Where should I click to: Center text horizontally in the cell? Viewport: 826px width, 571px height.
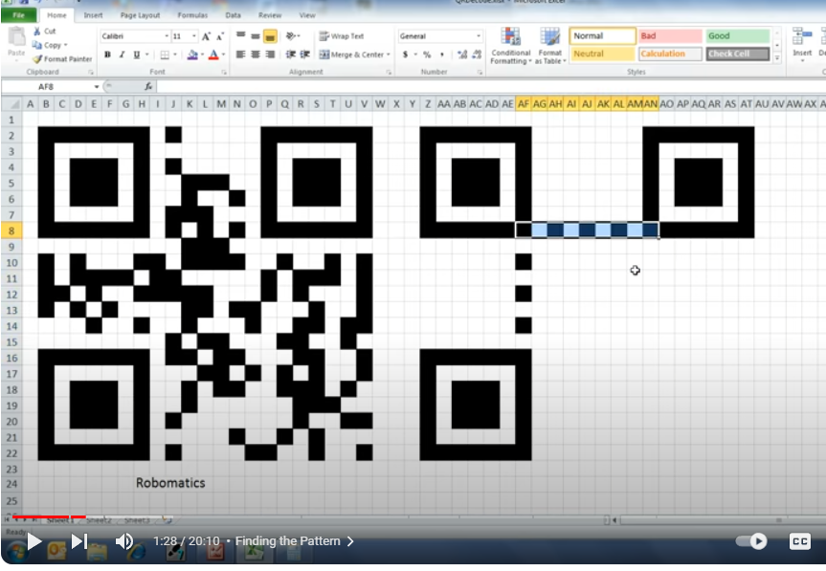click(x=256, y=55)
